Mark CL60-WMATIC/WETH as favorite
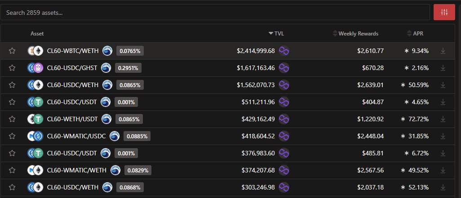461x198 pixels. 12,170
